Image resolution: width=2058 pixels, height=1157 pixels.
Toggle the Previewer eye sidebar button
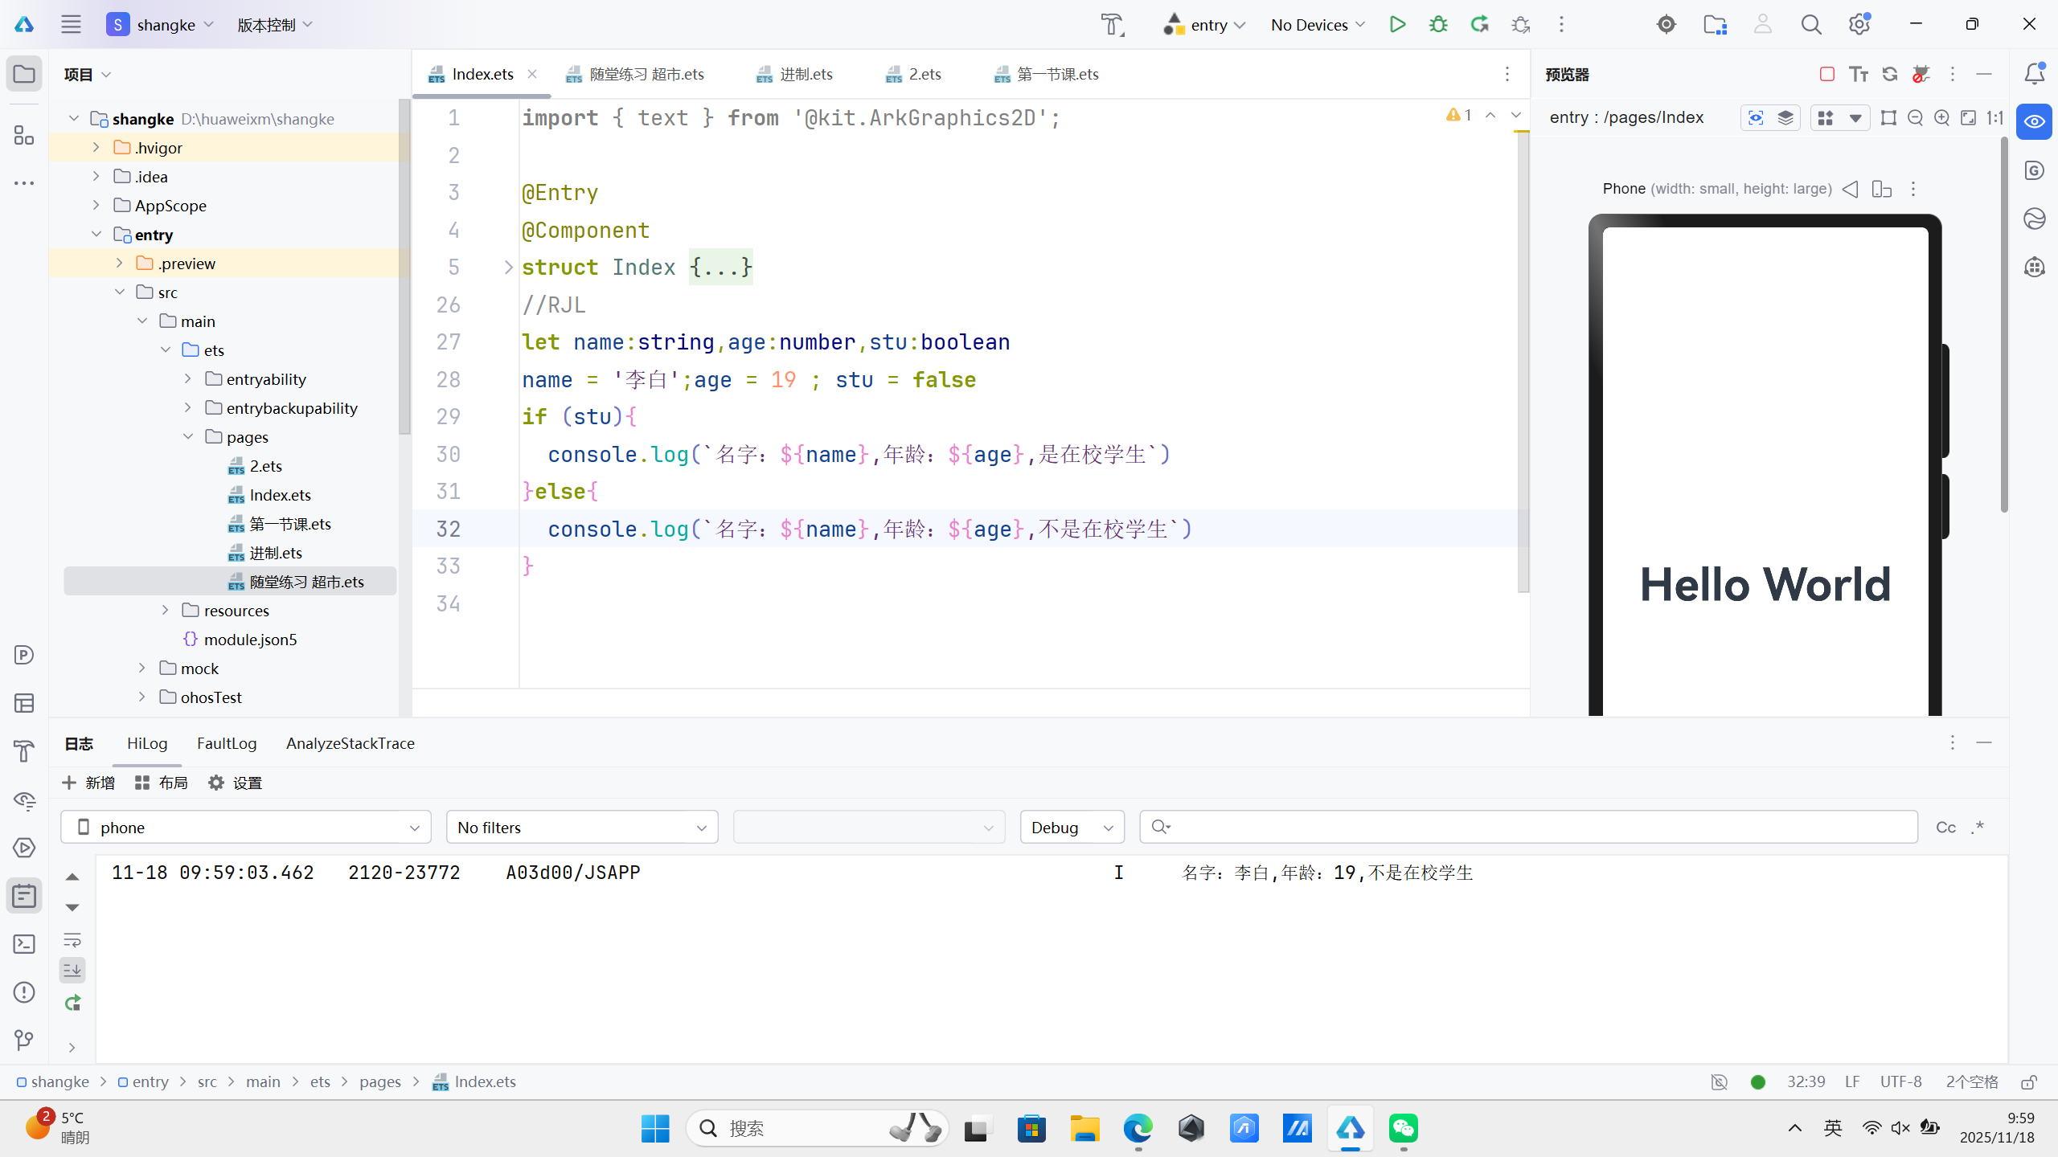pos(2034,122)
